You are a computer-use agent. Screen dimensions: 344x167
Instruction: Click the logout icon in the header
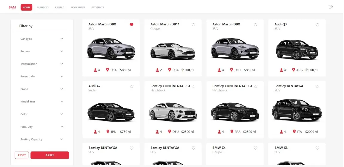click(x=331, y=7)
